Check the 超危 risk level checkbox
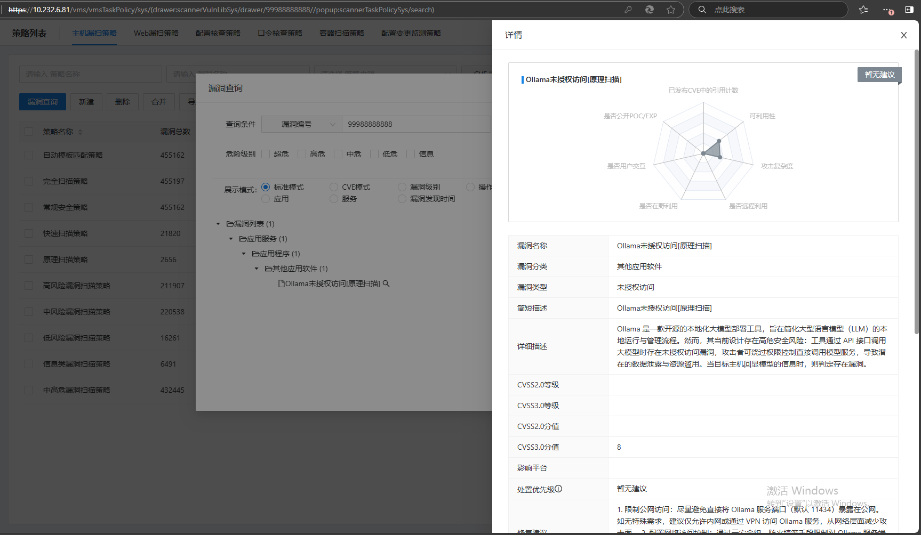The width and height of the screenshot is (921, 535). pyautogui.click(x=266, y=154)
